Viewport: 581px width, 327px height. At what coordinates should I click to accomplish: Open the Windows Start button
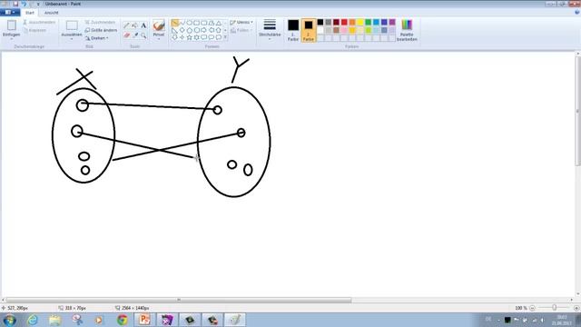coord(9,320)
